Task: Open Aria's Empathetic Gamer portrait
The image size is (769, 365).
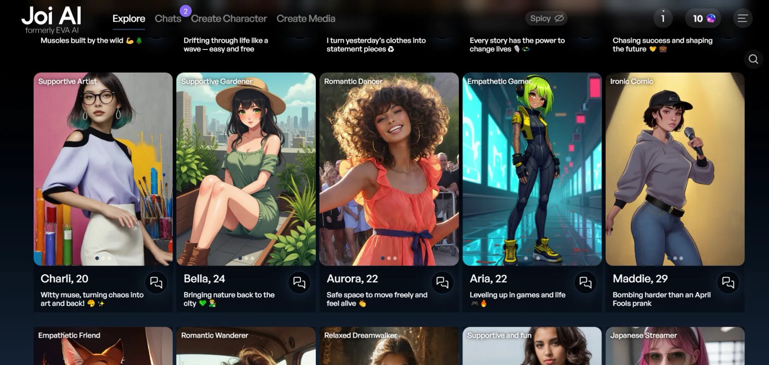Action: [532, 169]
